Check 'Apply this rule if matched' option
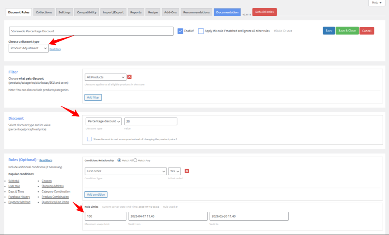This screenshot has height=235, width=389. pyautogui.click(x=201, y=31)
